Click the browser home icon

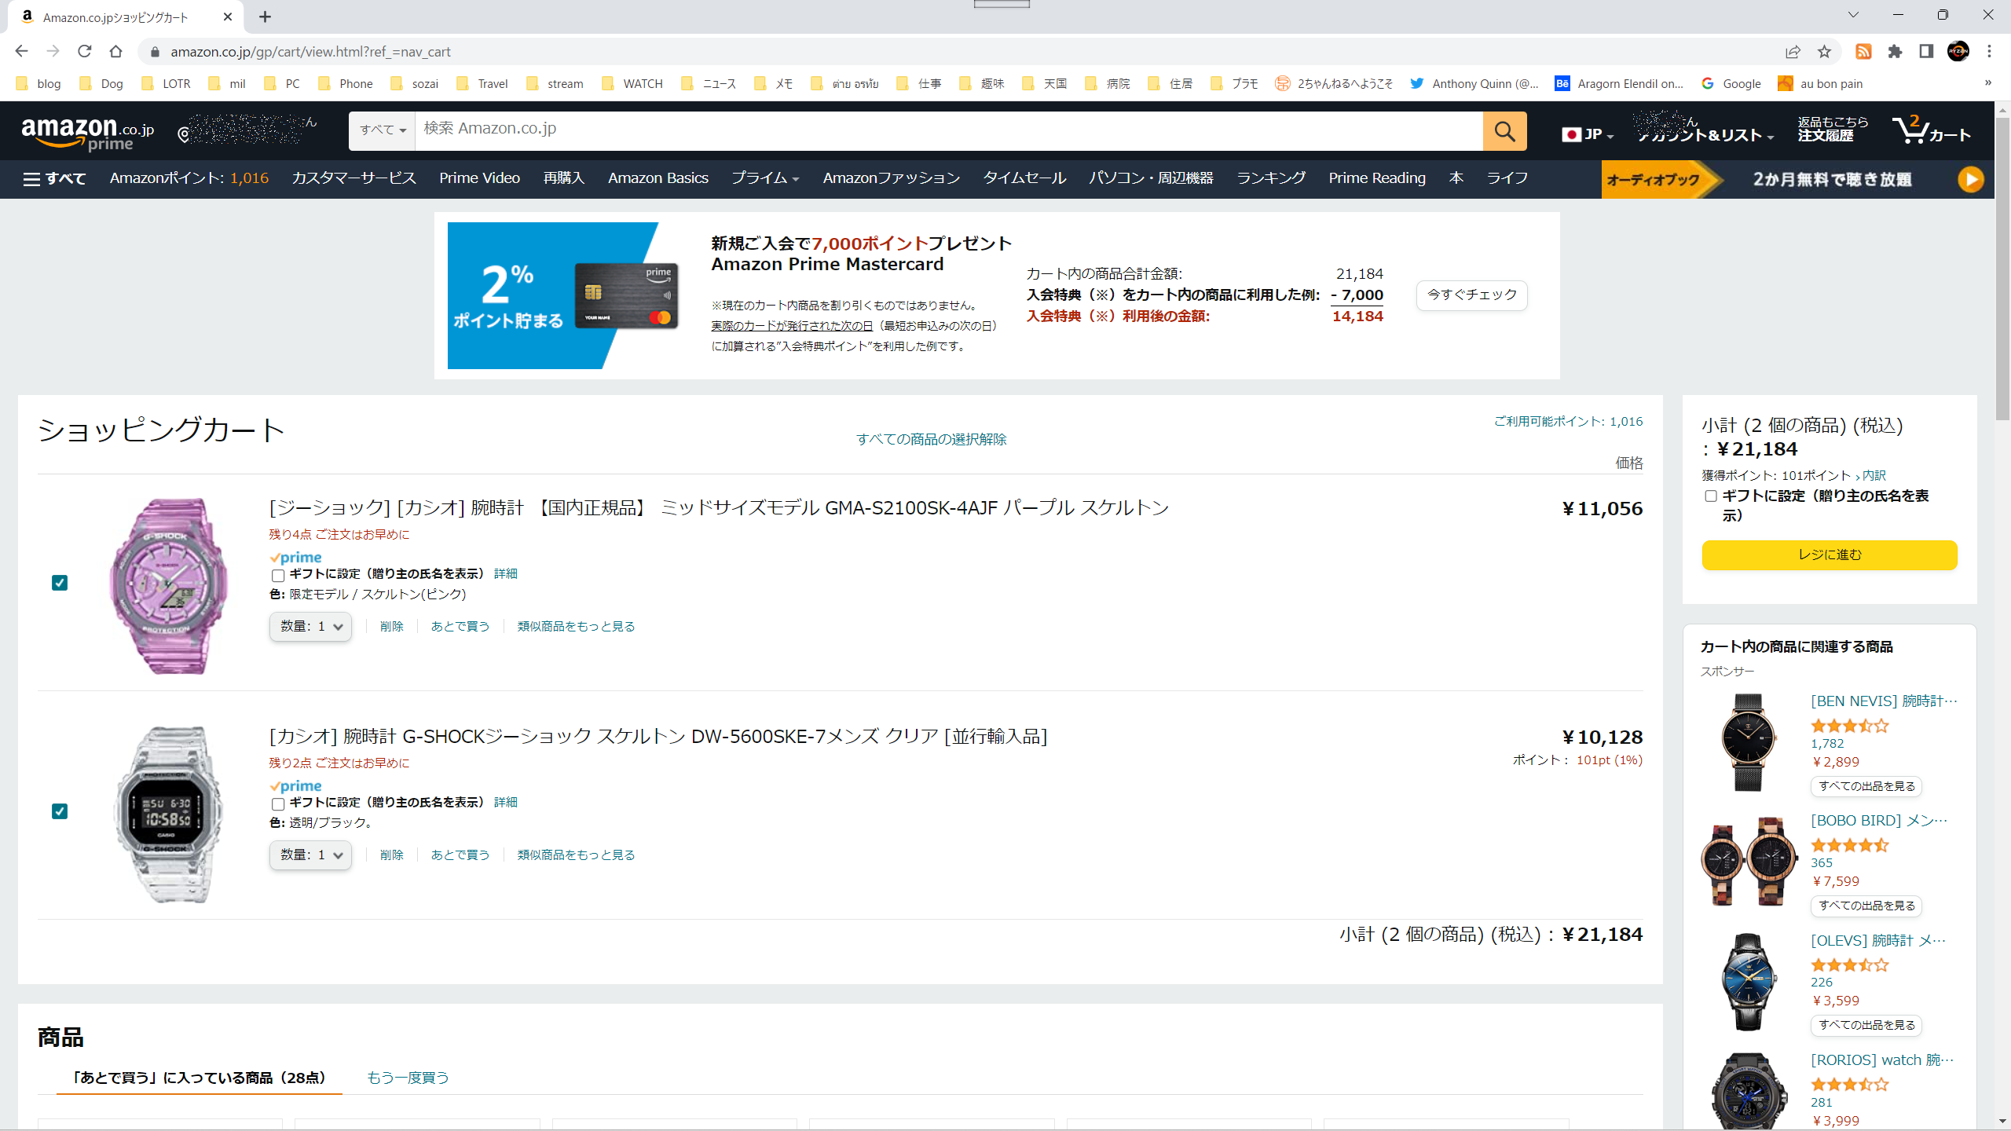(x=115, y=51)
